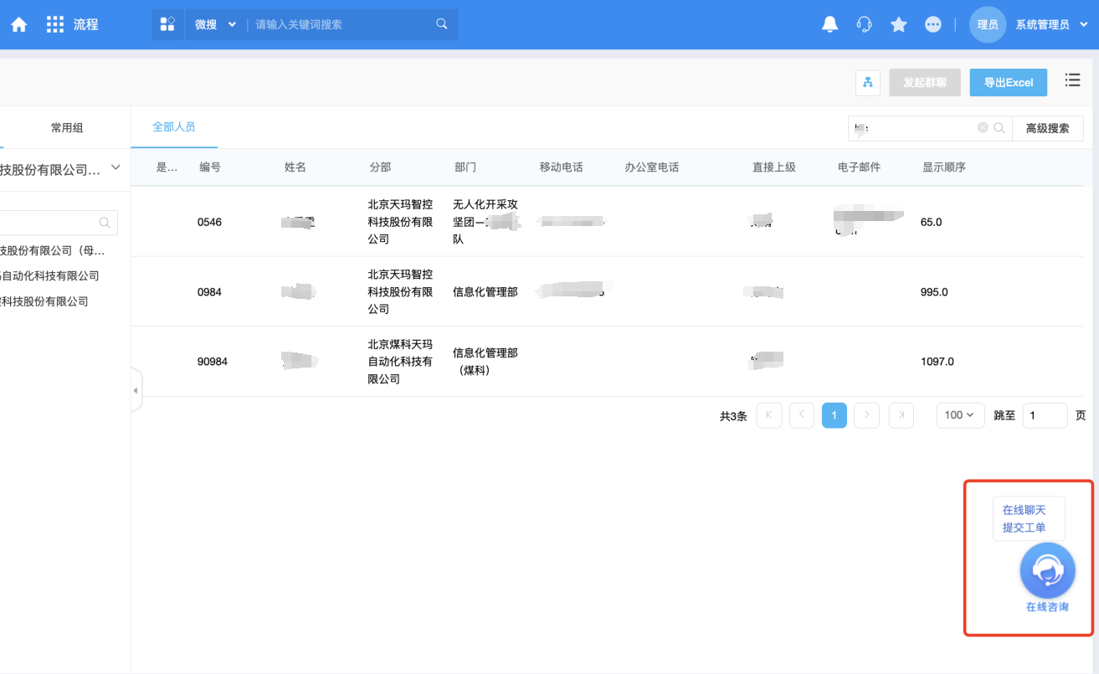Select page 1 in pagination
This screenshot has width=1099, height=674.
point(835,415)
